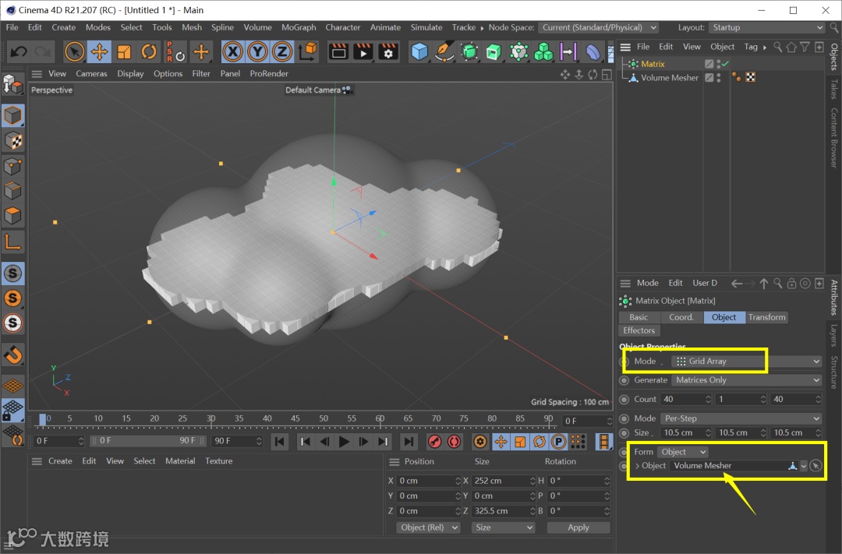Open the Edit Render Settings icon
This screenshot has width=842, height=554.
tap(388, 52)
